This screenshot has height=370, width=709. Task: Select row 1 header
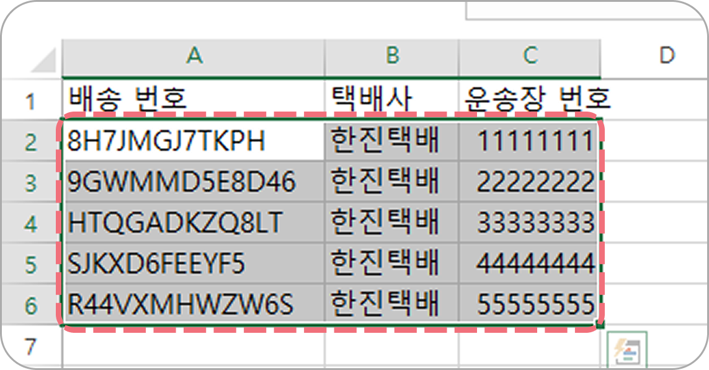click(32, 100)
